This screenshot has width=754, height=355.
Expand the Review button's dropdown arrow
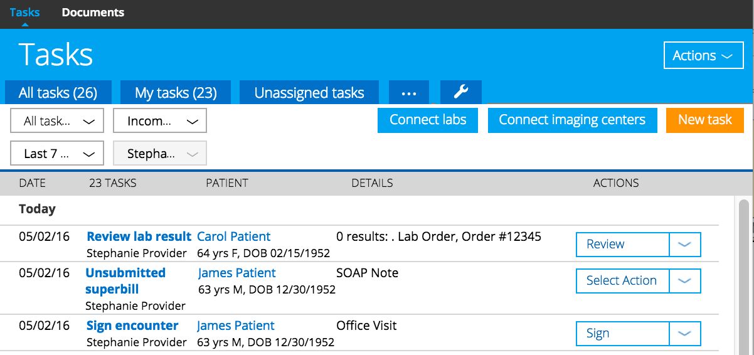[685, 245]
